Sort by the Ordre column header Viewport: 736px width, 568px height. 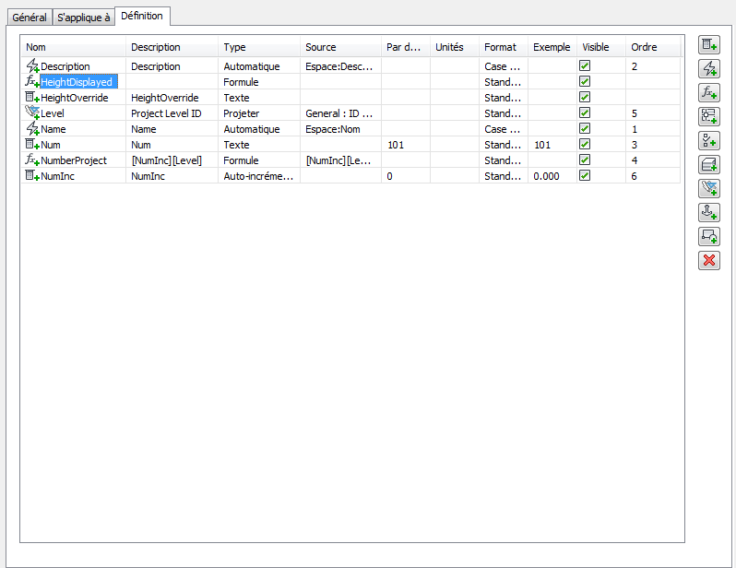tap(653, 47)
